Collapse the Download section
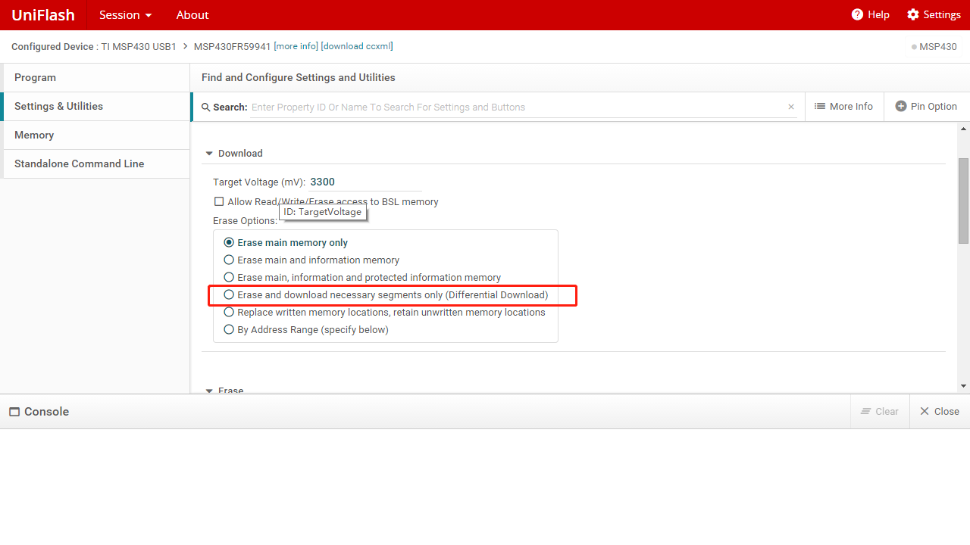 tap(209, 154)
